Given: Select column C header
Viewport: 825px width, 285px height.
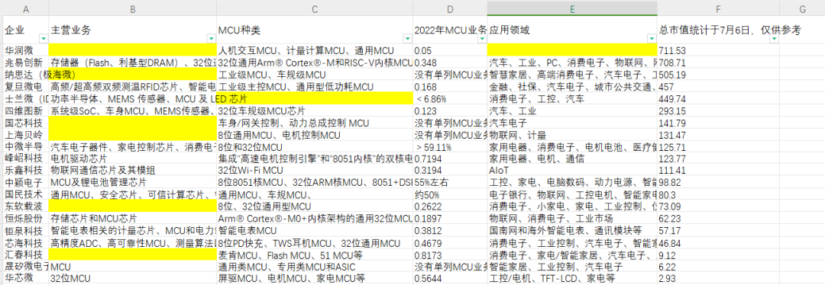Looking at the screenshot, I should [315, 9].
